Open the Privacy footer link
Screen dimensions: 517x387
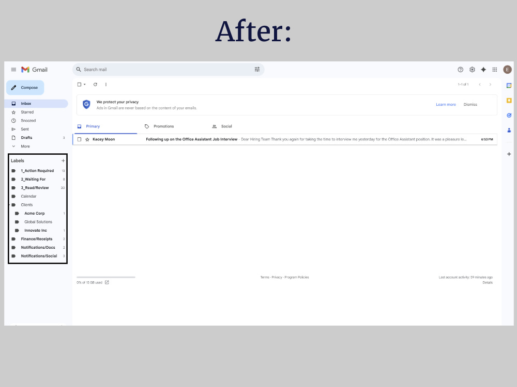point(277,278)
